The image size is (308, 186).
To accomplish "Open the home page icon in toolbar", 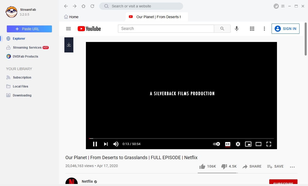I will pyautogui.click(x=83, y=6).
